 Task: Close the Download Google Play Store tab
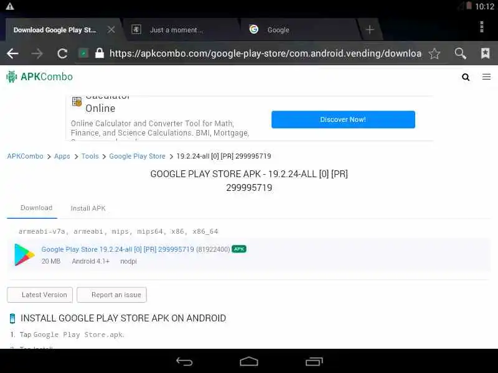[111, 30]
